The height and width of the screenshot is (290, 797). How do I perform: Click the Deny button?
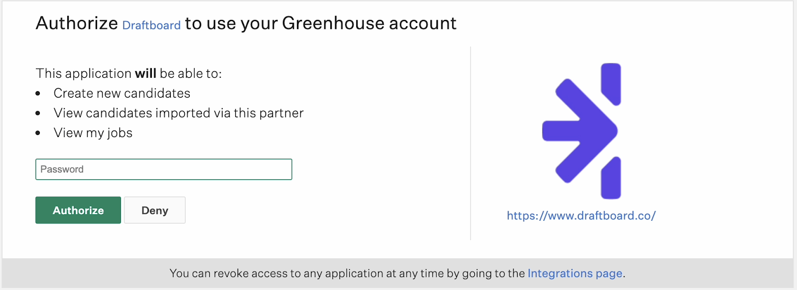click(x=155, y=210)
